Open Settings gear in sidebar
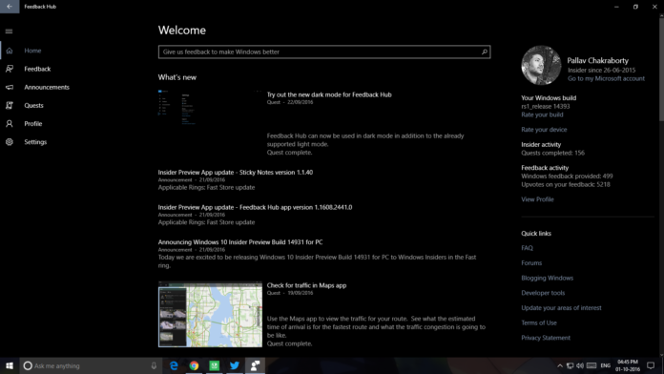Image resolution: width=664 pixels, height=374 pixels. pyautogui.click(x=10, y=142)
